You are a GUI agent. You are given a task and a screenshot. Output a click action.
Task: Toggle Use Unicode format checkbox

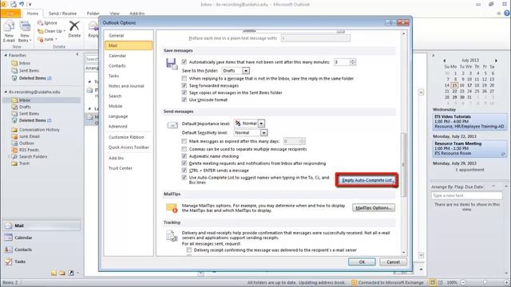(x=184, y=100)
